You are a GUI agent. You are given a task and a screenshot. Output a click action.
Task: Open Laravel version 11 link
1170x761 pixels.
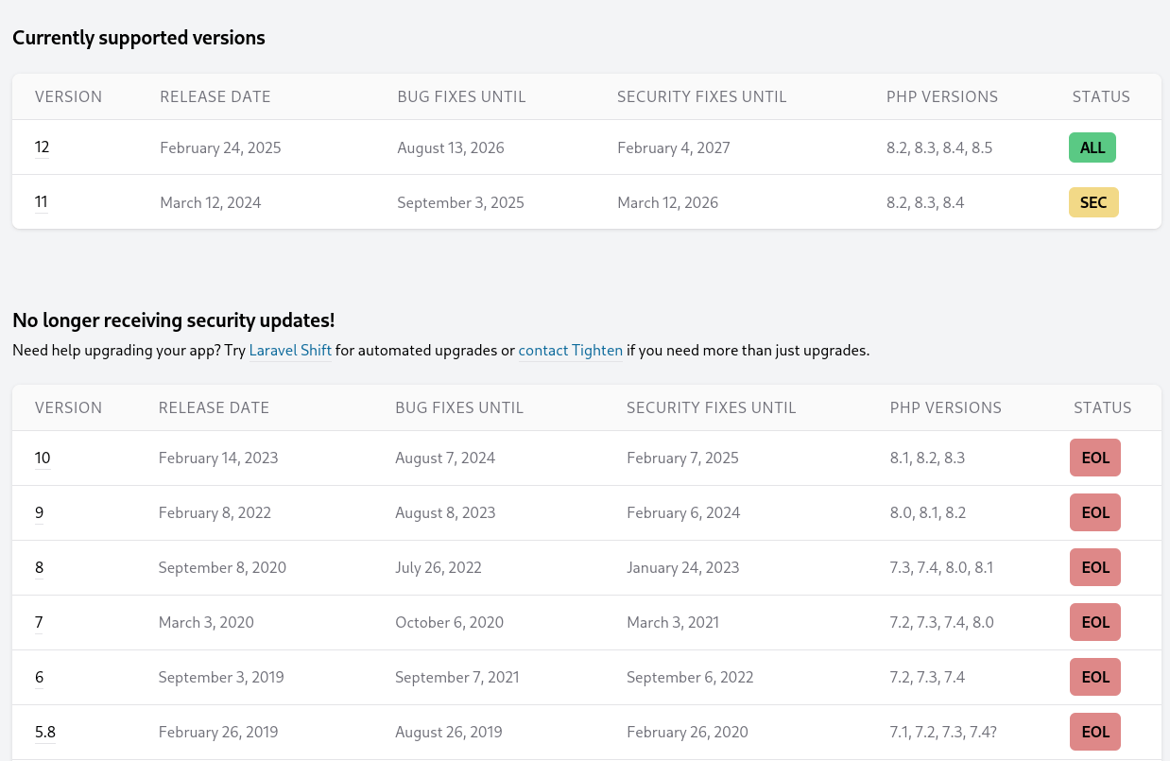coord(42,202)
